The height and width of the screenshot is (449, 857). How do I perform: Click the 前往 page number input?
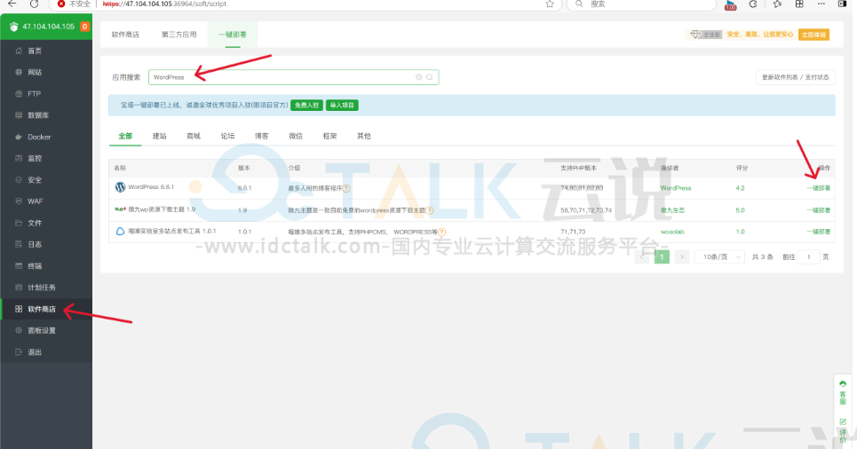pos(808,256)
